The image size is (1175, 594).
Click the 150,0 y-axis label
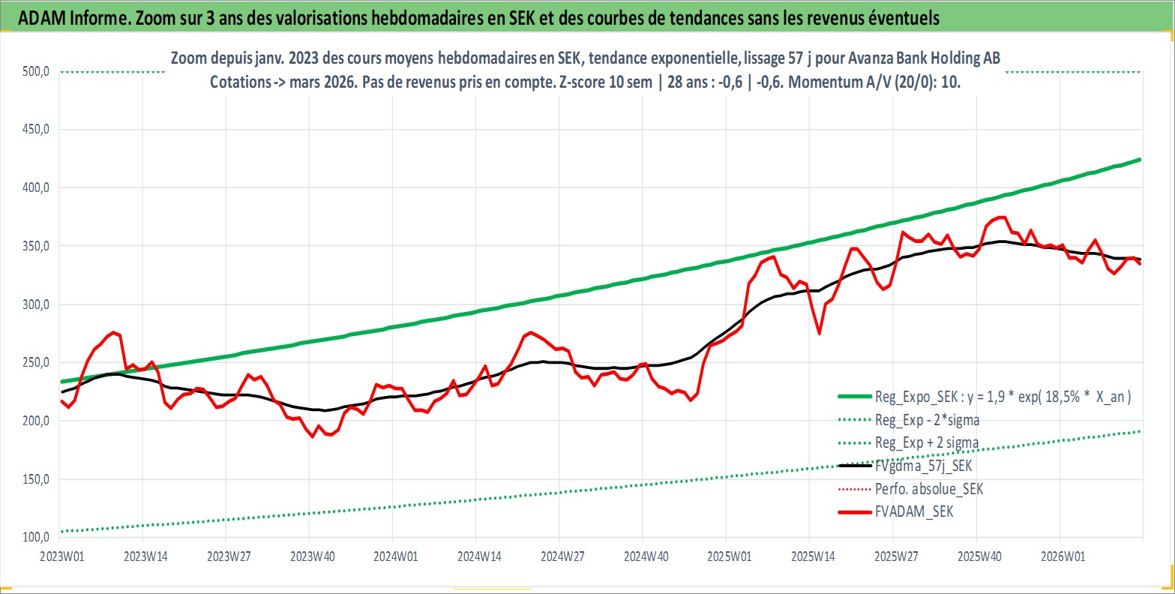[34, 479]
